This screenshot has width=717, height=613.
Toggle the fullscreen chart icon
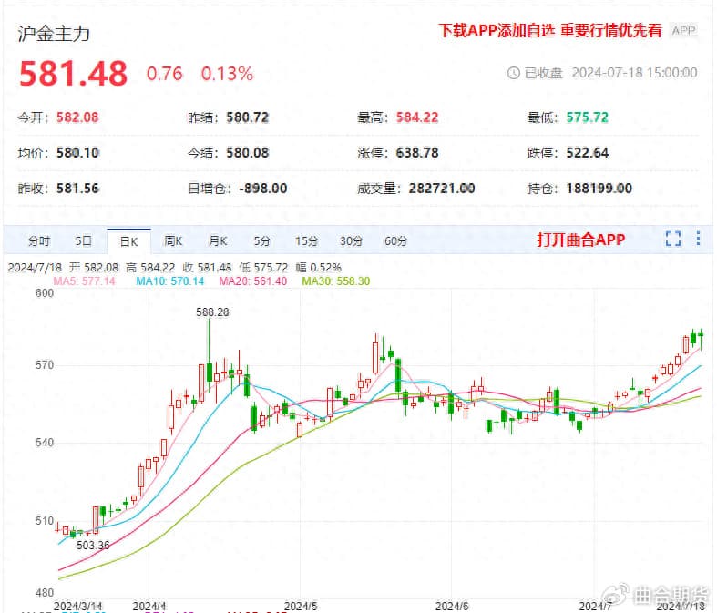click(672, 239)
